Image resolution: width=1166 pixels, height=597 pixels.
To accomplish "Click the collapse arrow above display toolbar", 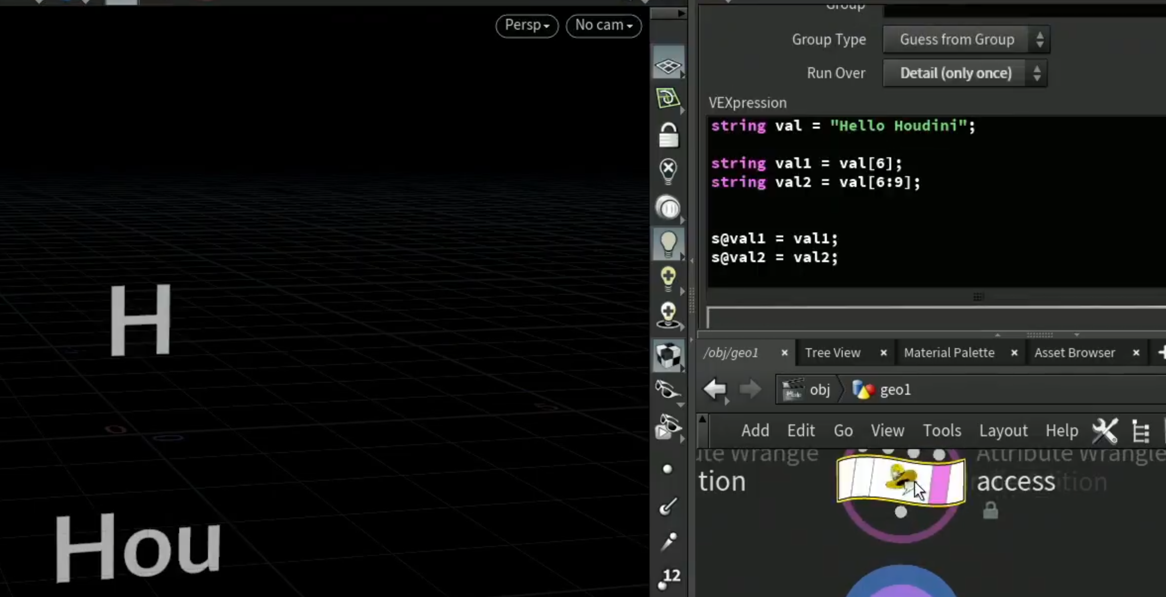I will [668, 13].
